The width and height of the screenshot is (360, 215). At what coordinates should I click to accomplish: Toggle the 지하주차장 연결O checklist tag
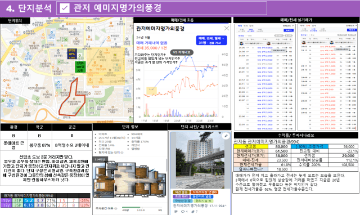204,192
